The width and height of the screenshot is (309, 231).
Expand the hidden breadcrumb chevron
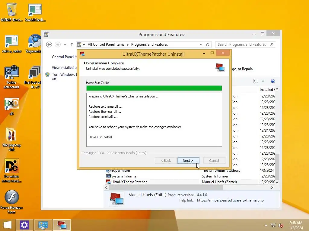point(84,45)
